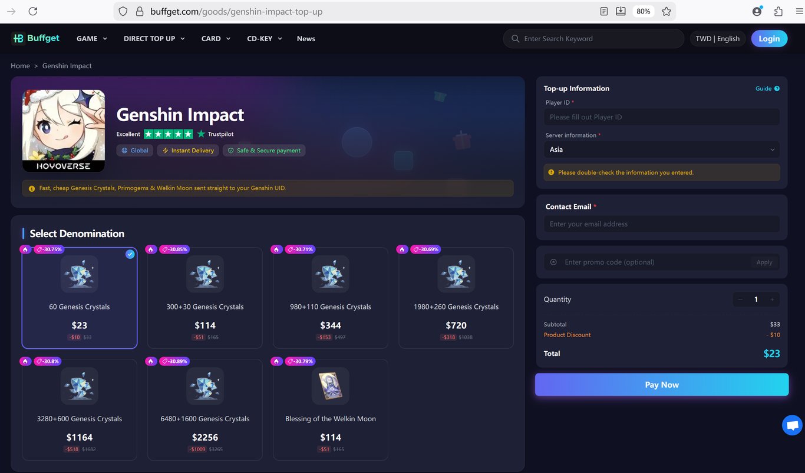Click the Buffget logo
Screen dimensions: 805x473
(35, 38)
